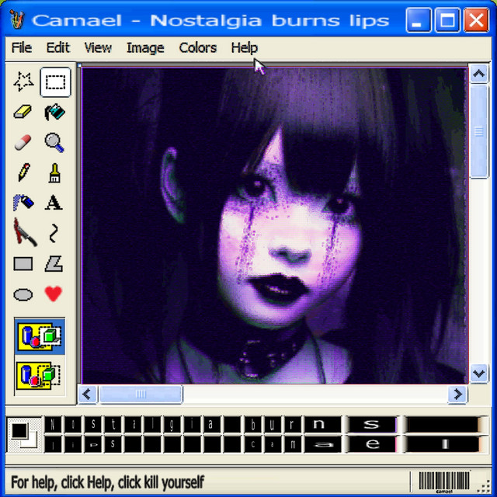Screen dimensions: 497x497
Task: Click the horizontal scrollbar thumb
Action: coord(141,394)
